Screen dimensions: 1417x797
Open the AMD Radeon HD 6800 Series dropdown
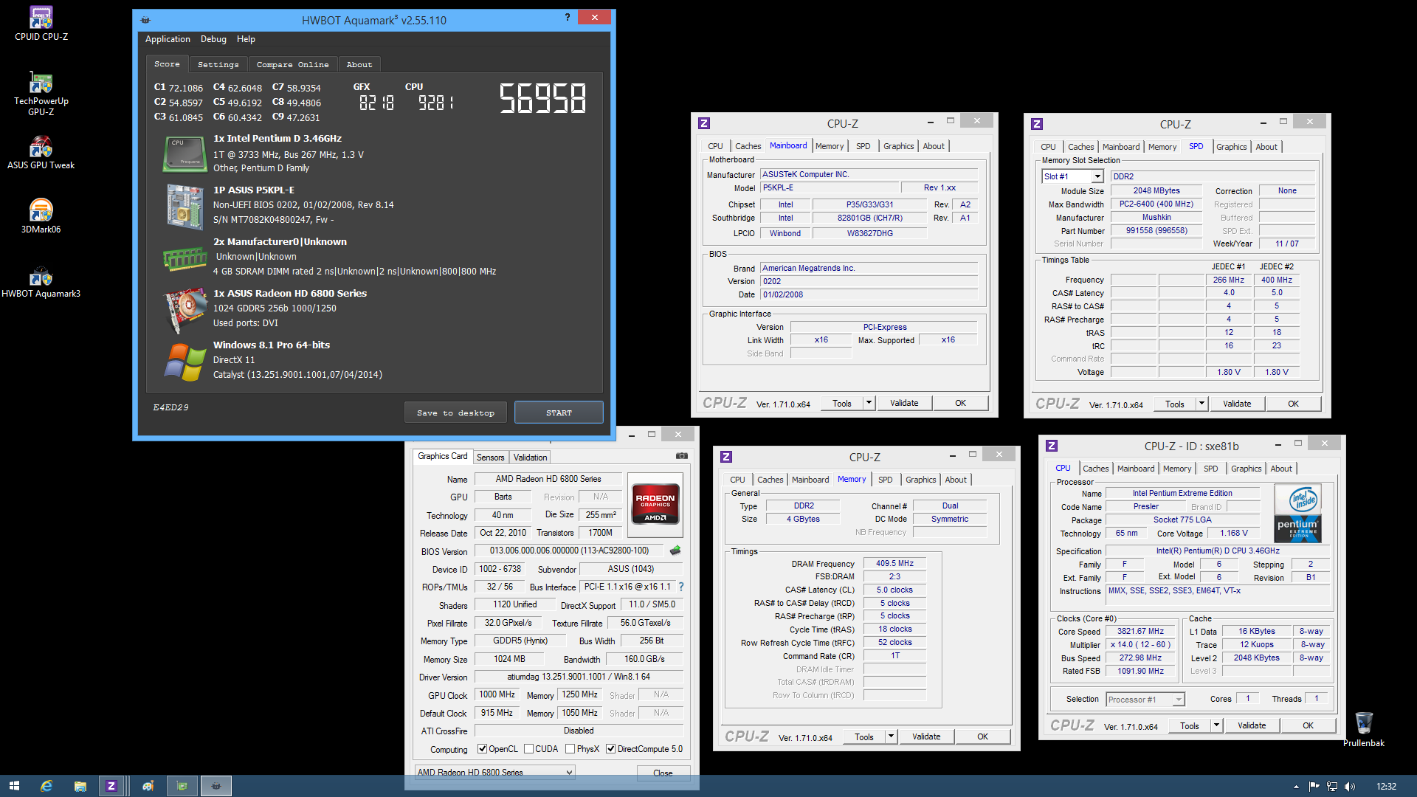tap(494, 772)
